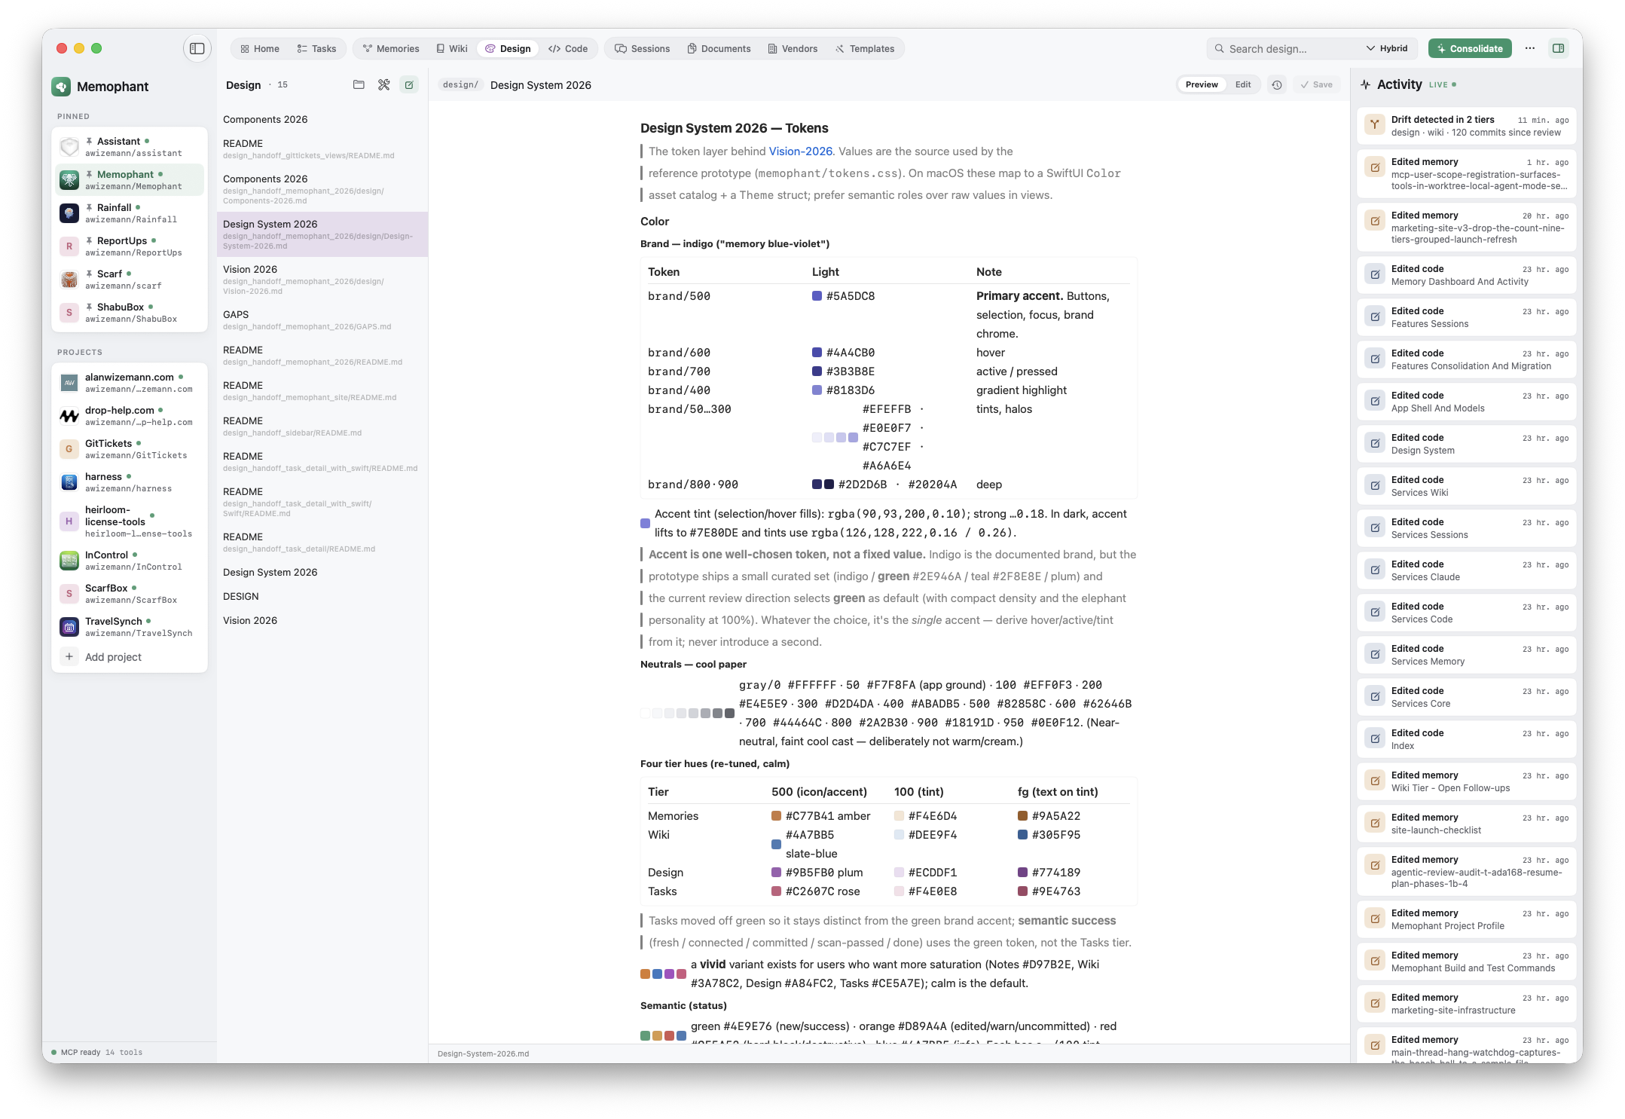
Task: Click the Activity pulse icon
Action: [x=1366, y=85]
